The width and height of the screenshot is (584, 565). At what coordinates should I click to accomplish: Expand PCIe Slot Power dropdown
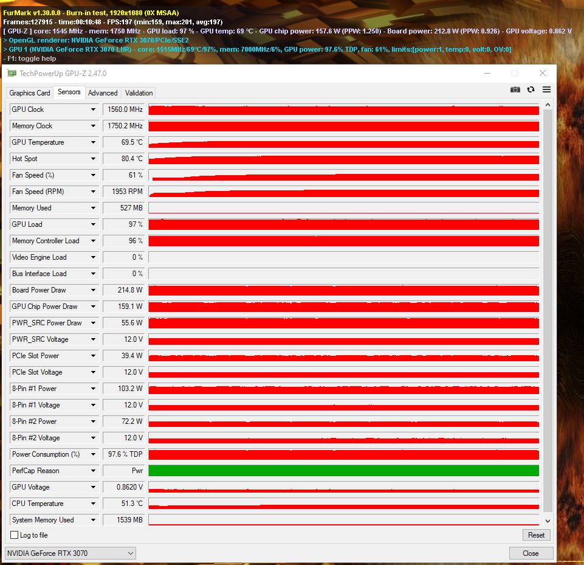[x=93, y=356]
